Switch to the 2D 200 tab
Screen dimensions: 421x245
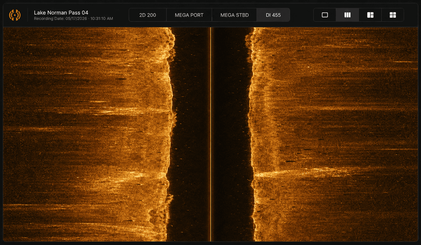coord(148,15)
